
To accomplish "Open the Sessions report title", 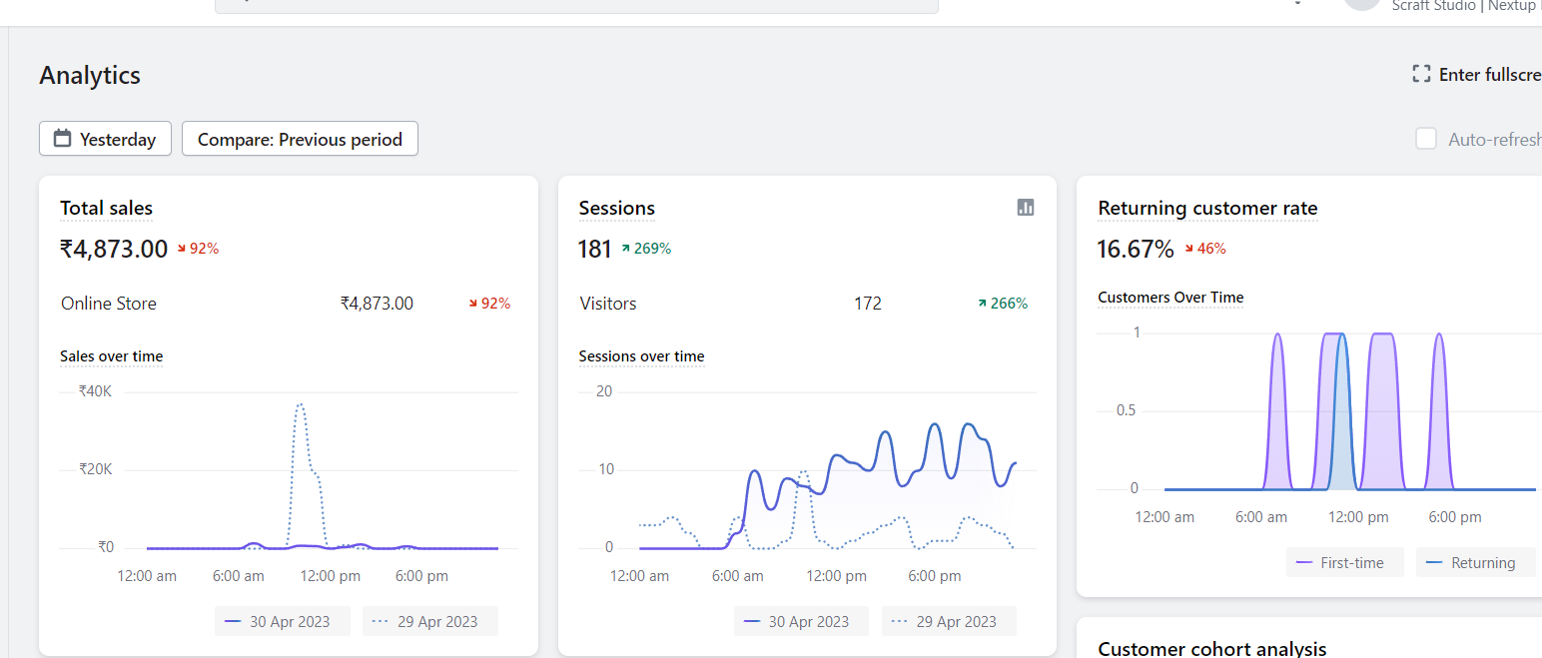I will (617, 208).
